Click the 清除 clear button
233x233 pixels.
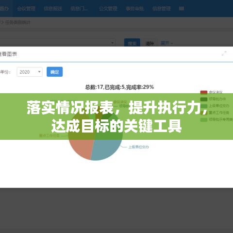point(150,44)
